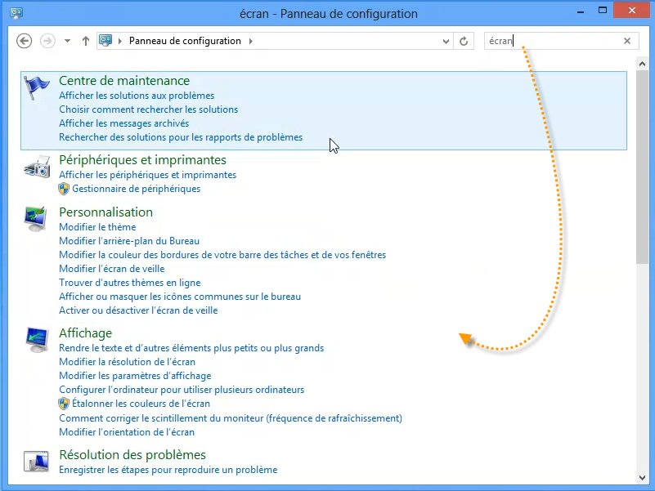This screenshot has height=491, width=655.
Task: Click the Résolution des problèmes icon
Action: point(37,462)
